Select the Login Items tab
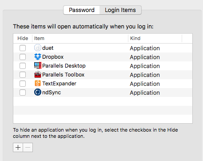This screenshot has width=203, height=161. point(120,10)
